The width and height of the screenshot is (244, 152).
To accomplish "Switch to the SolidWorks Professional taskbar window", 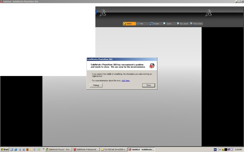I will [x=86, y=149].
